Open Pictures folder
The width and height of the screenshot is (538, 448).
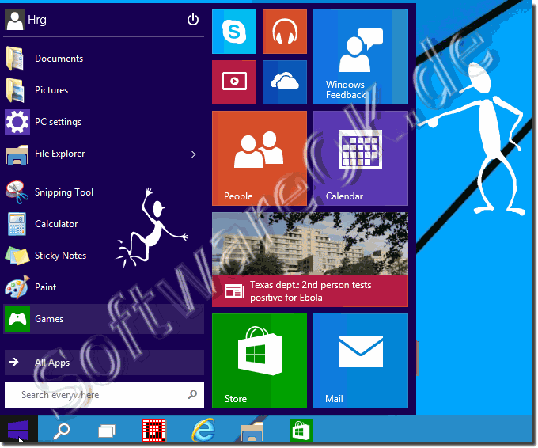tap(104, 90)
